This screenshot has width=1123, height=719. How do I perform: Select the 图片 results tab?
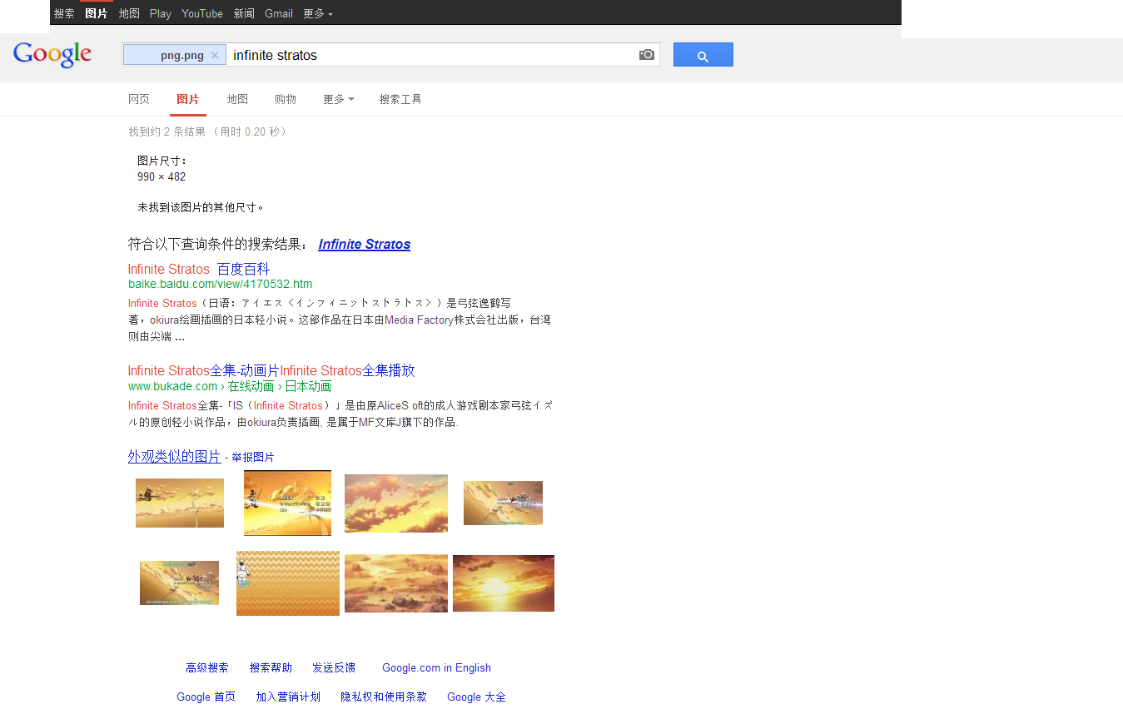pos(188,99)
